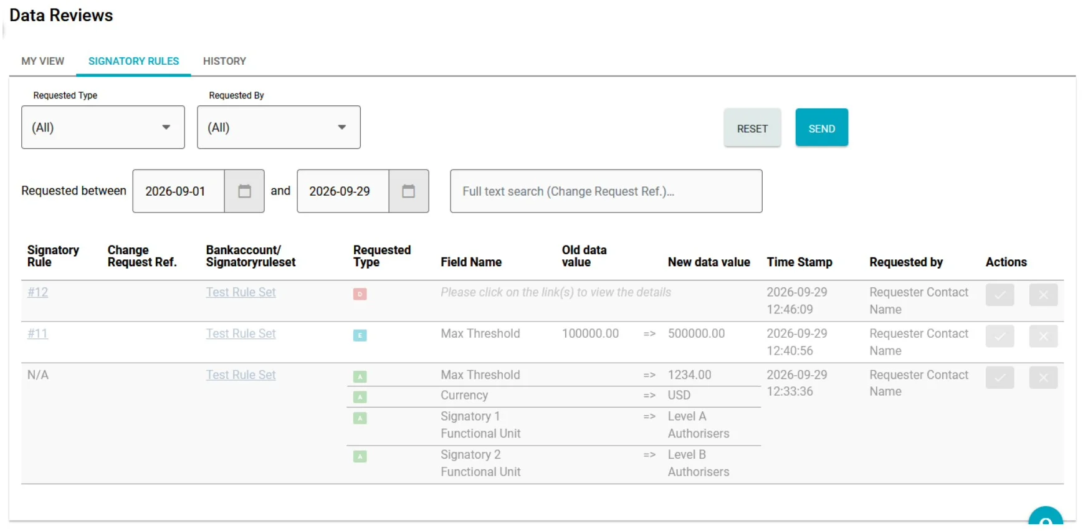Click the red D request type badge in row #12
The image size is (1088, 531).
tap(360, 294)
